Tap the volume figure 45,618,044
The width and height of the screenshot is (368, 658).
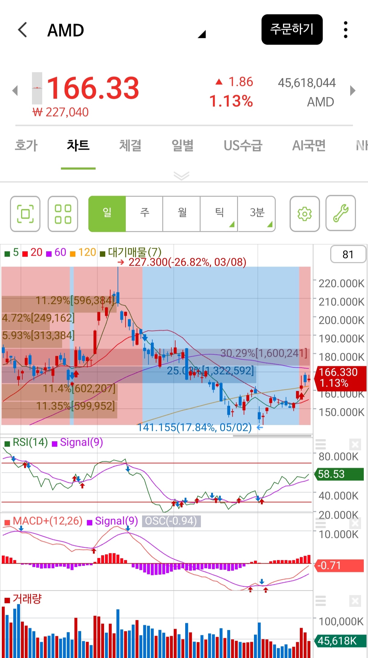pyautogui.click(x=307, y=83)
